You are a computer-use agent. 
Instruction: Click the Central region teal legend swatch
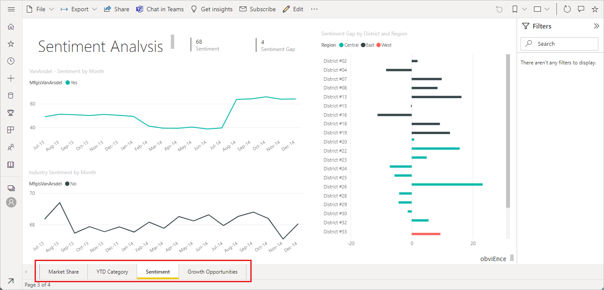[x=342, y=45]
